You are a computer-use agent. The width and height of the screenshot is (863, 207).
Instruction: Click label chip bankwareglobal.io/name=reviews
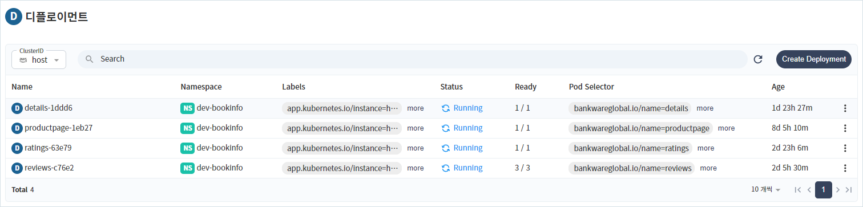coord(632,168)
